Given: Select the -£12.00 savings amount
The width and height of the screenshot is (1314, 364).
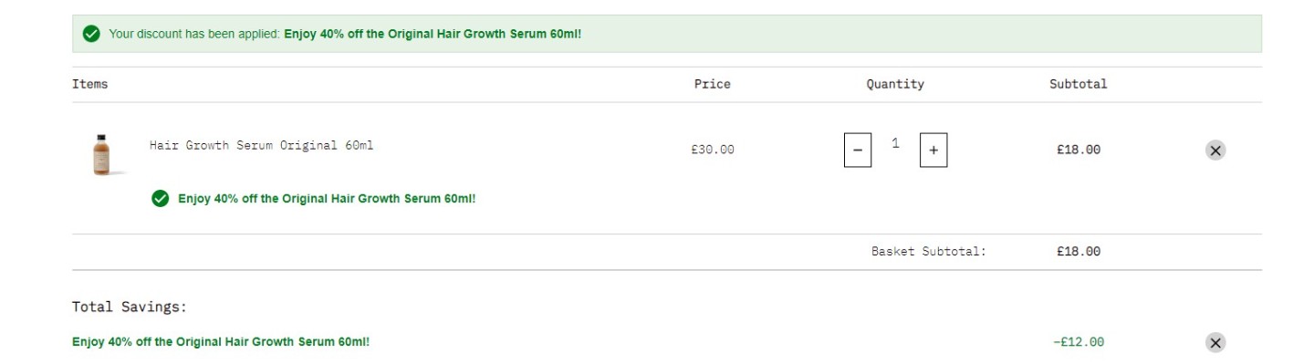Looking at the screenshot, I should [1078, 342].
